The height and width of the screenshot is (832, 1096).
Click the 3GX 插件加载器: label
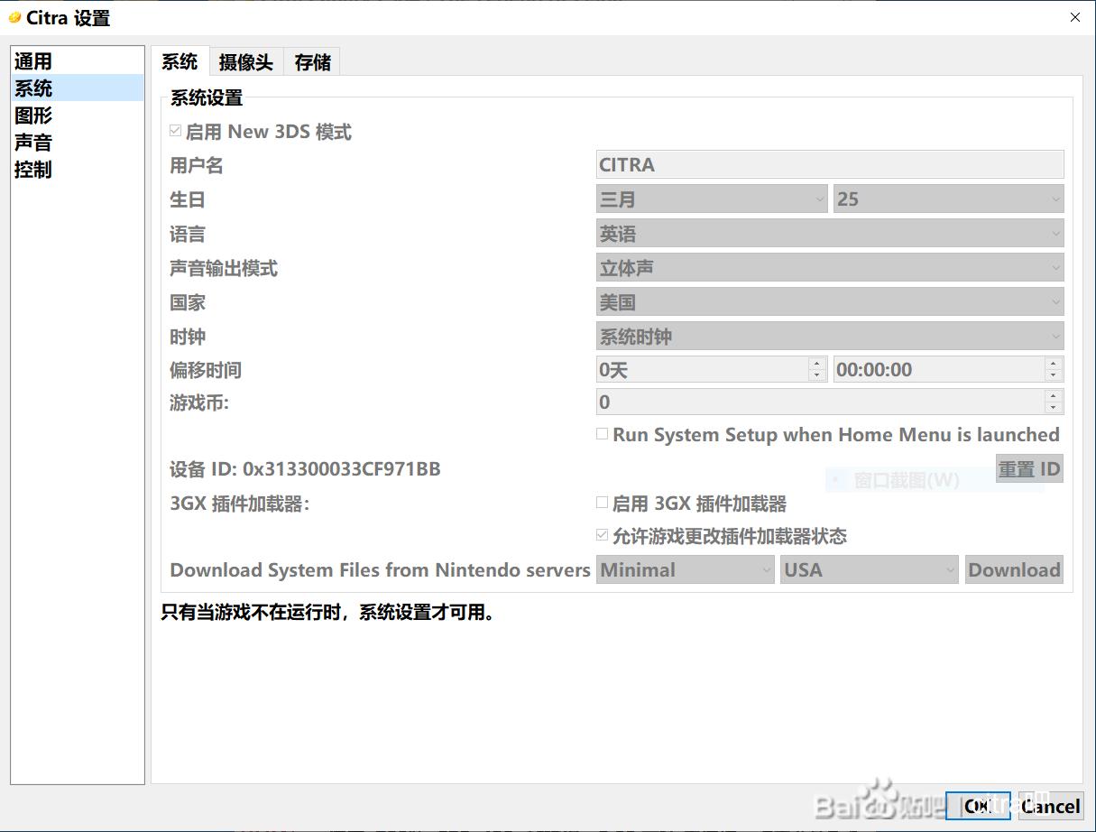click(x=240, y=504)
